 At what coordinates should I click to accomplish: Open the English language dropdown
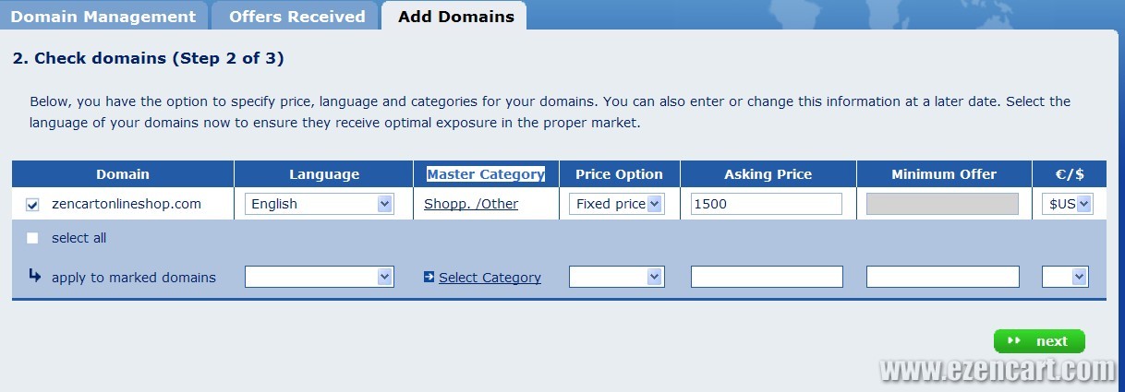click(x=319, y=204)
